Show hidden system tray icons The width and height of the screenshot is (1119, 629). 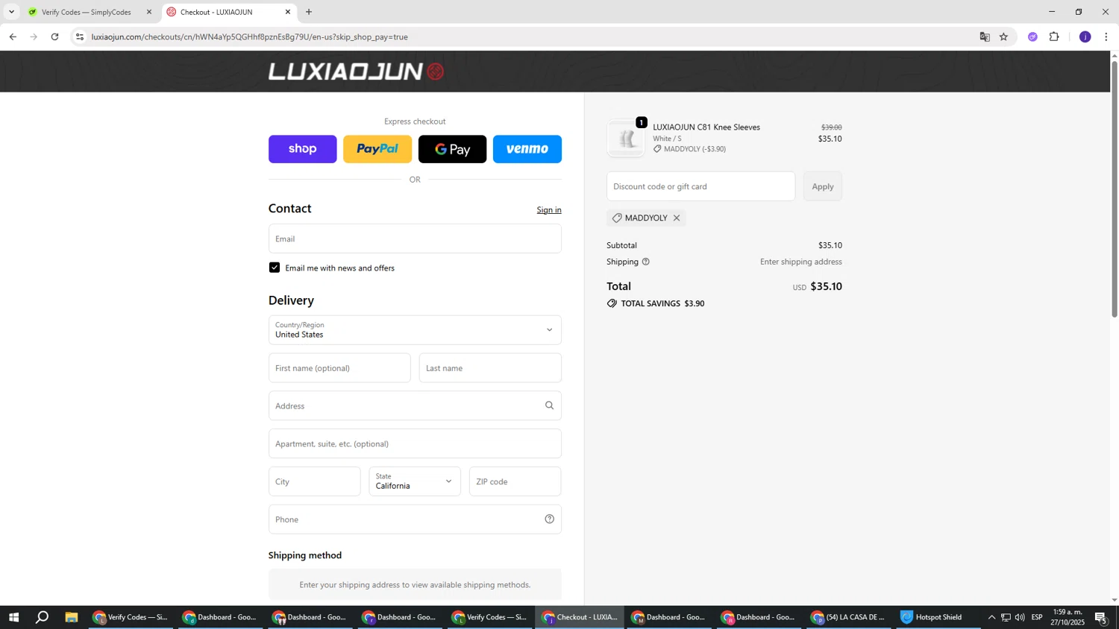point(991,617)
